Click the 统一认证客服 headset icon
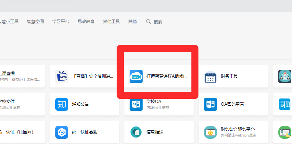The height and width of the screenshot is (144, 292). [61, 132]
